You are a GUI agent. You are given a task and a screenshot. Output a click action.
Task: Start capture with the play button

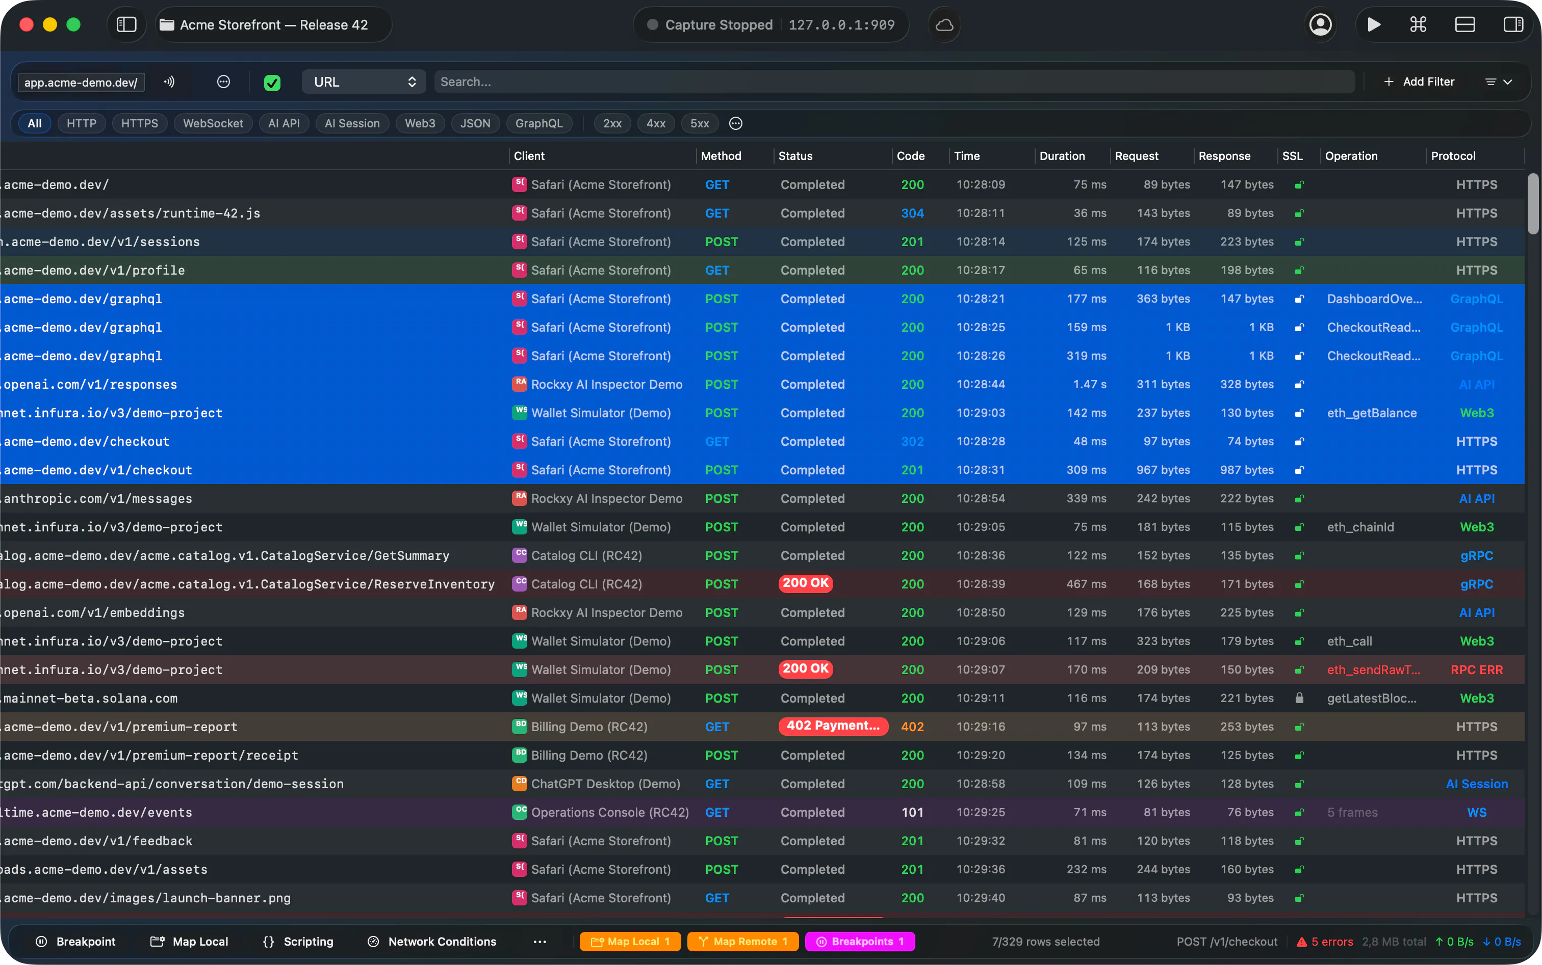[x=1373, y=25]
